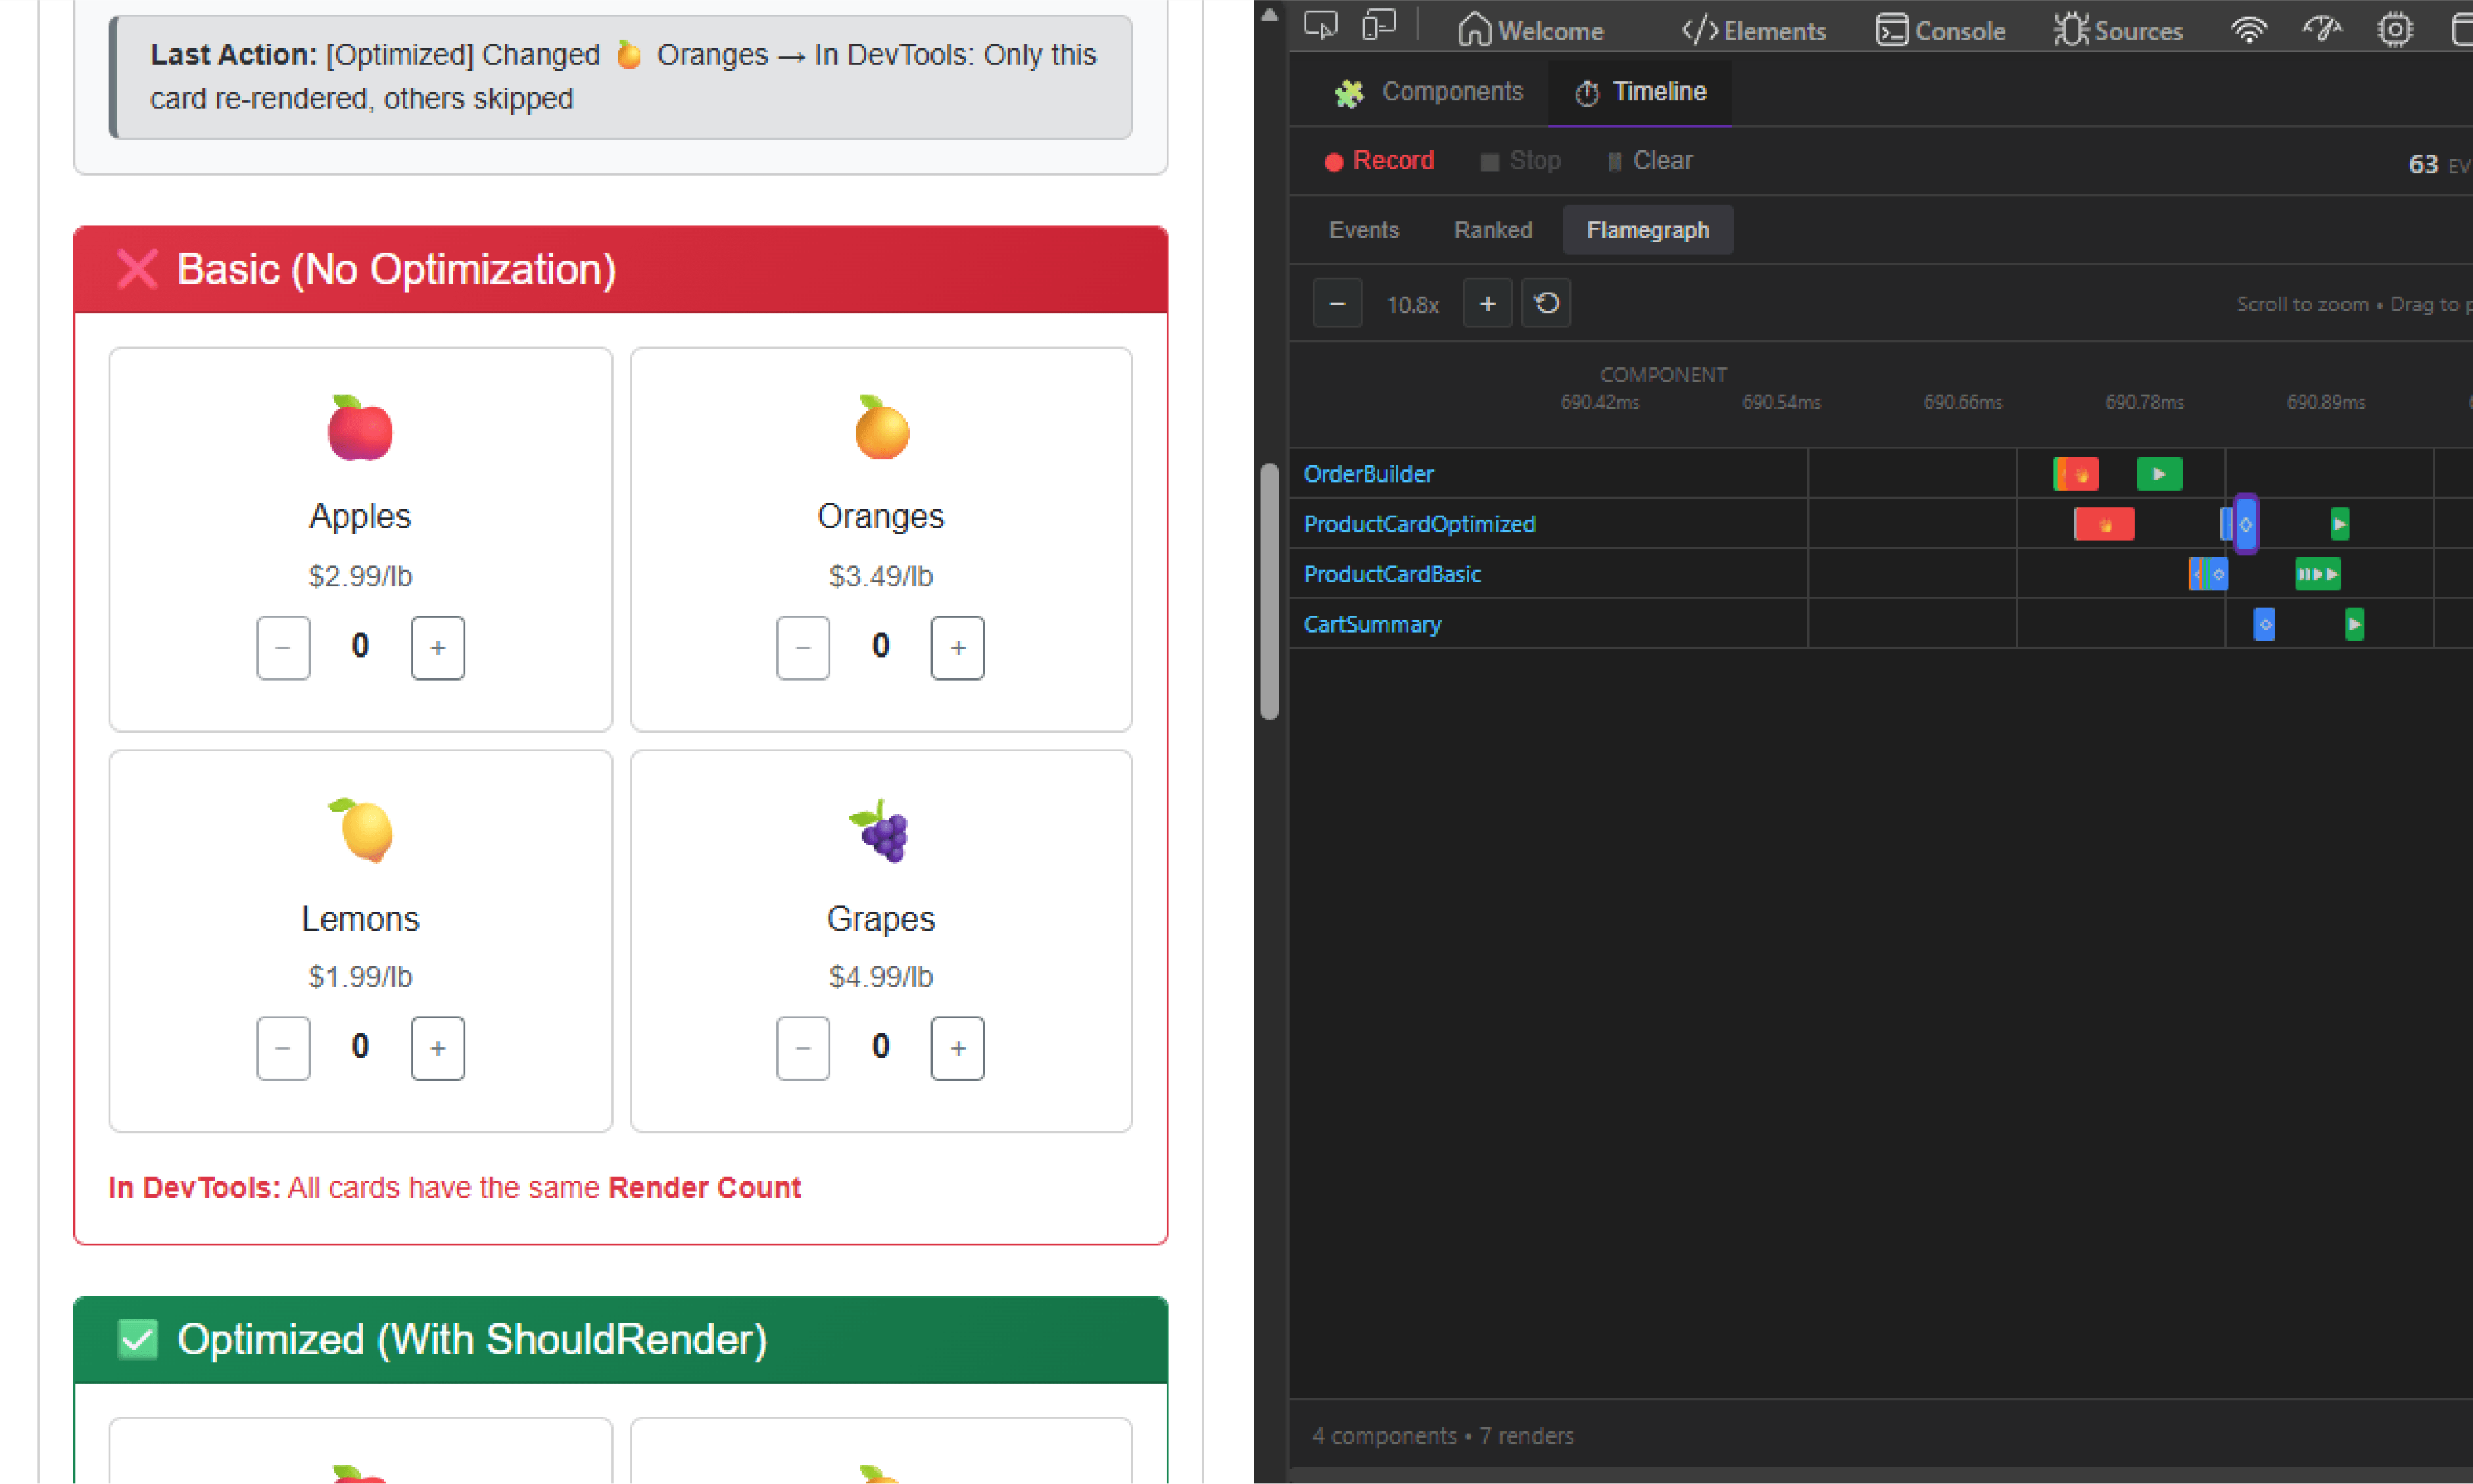Click the zoom out minus control
The height and width of the screenshot is (1484, 2473).
click(1337, 302)
